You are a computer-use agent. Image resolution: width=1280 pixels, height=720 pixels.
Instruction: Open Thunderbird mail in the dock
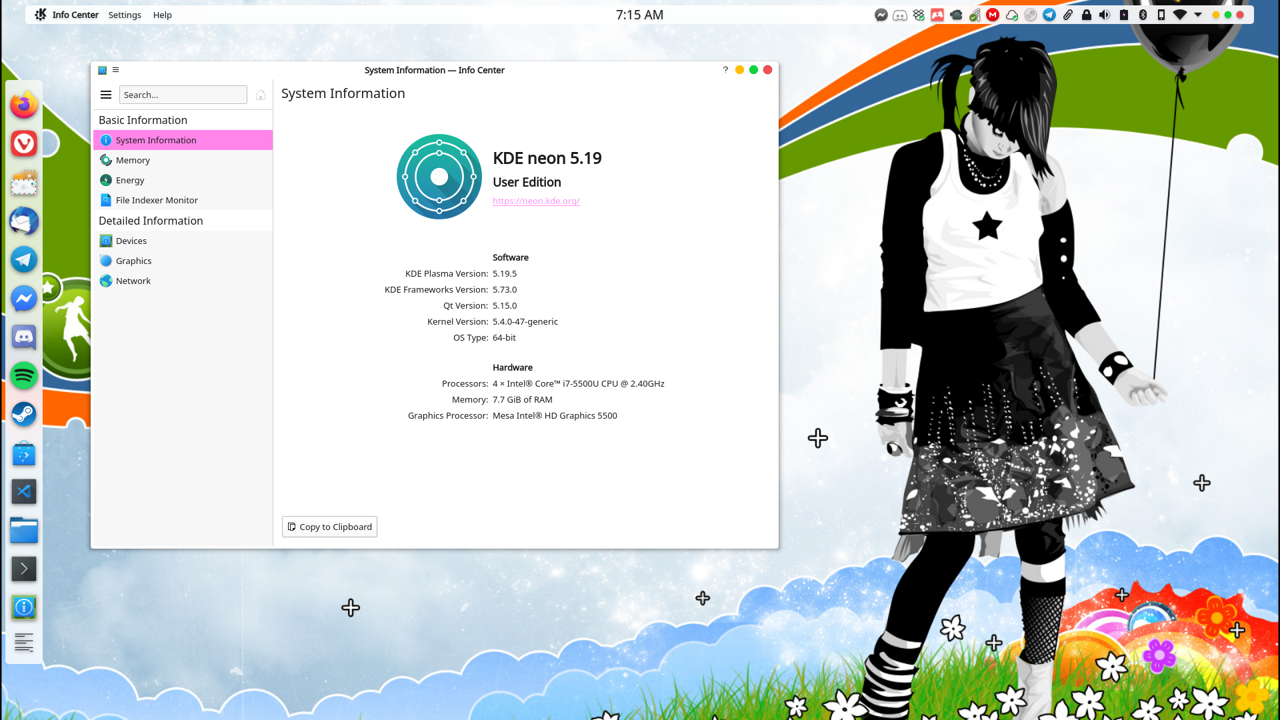pyautogui.click(x=24, y=221)
